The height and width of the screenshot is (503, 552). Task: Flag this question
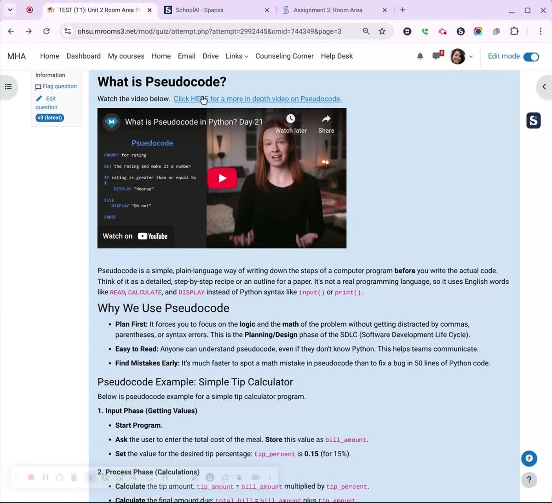pyautogui.click(x=59, y=86)
